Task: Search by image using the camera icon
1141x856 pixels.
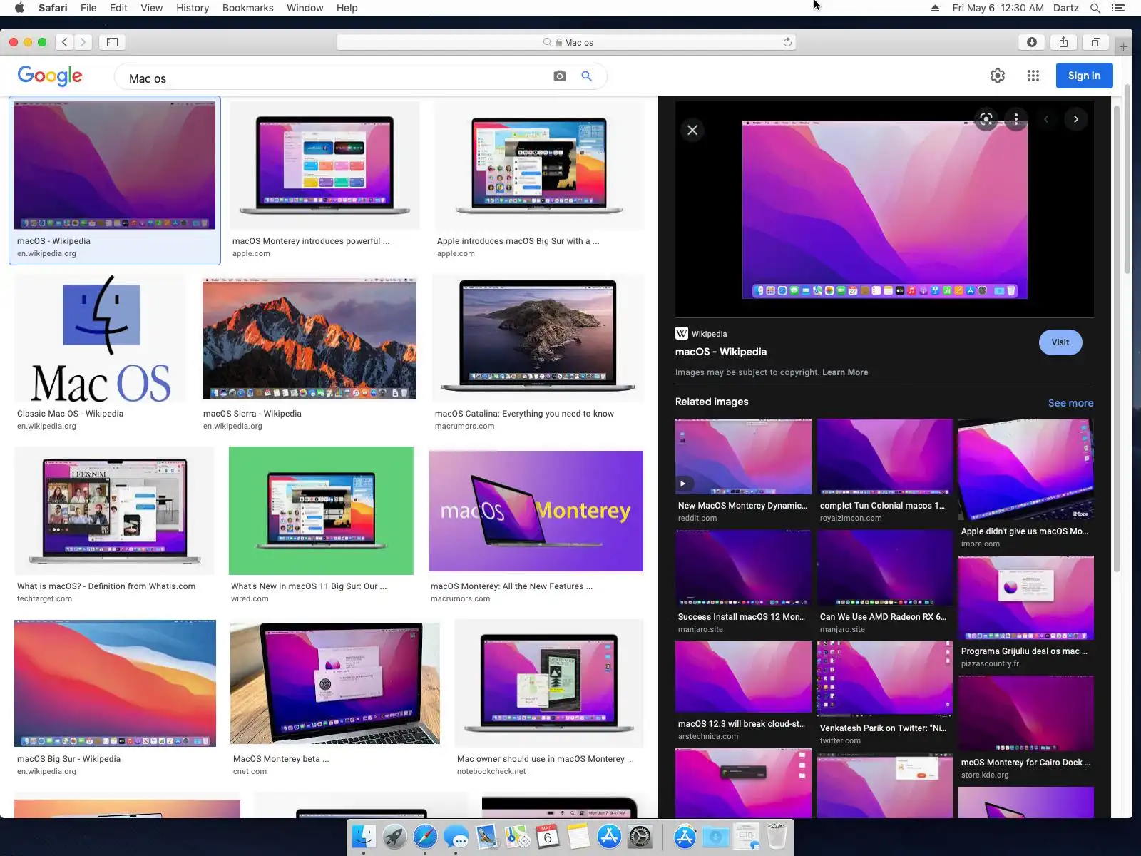Action: (560, 76)
